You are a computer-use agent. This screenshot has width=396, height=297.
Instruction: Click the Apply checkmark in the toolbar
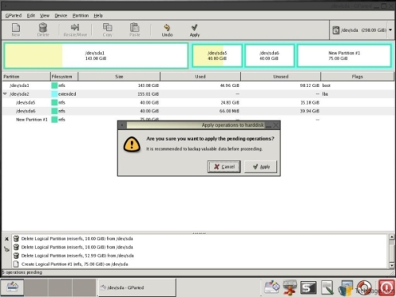tap(195, 29)
